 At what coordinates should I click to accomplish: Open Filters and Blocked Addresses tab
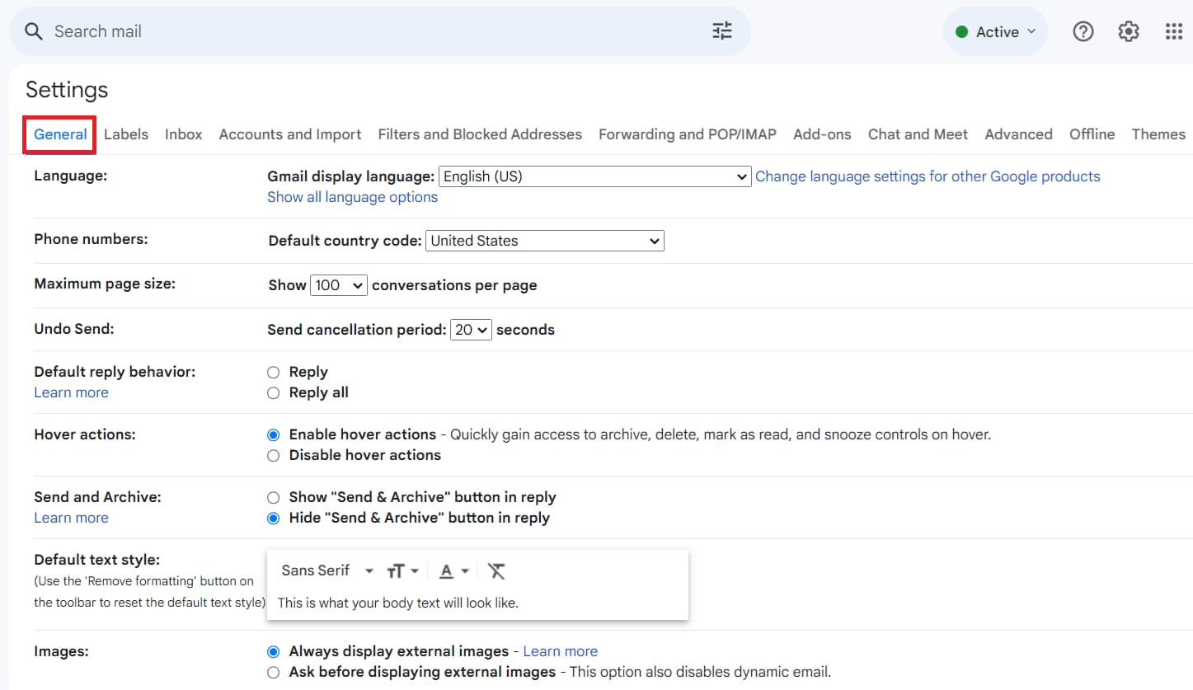[x=480, y=134]
